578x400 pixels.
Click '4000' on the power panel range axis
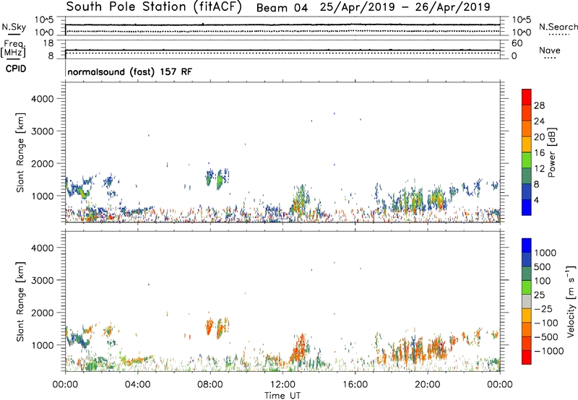[43, 99]
